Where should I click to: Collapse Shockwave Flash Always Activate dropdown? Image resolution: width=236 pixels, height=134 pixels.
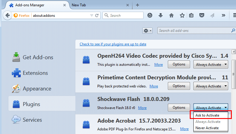[x=211, y=108]
